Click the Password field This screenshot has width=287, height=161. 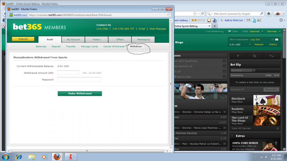(x=79, y=79)
